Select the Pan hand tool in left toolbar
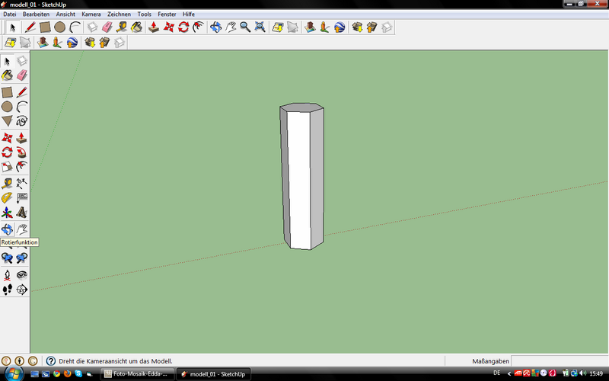This screenshot has height=381, width=609. pyautogui.click(x=22, y=229)
